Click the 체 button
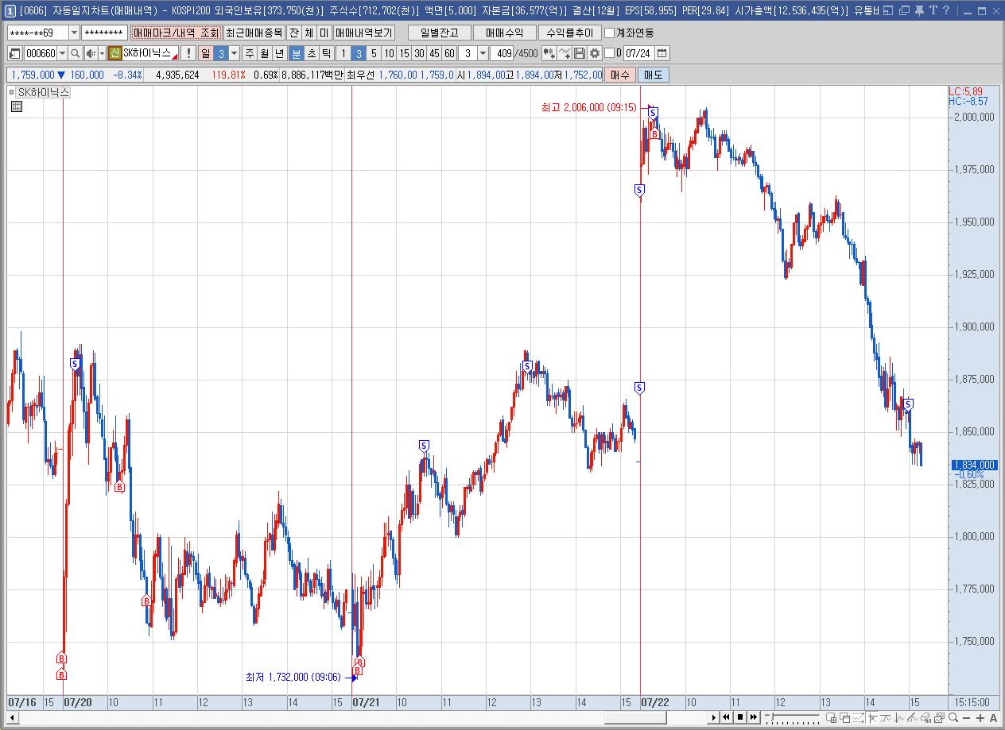Viewport: 1005px width, 730px height. pyautogui.click(x=308, y=33)
